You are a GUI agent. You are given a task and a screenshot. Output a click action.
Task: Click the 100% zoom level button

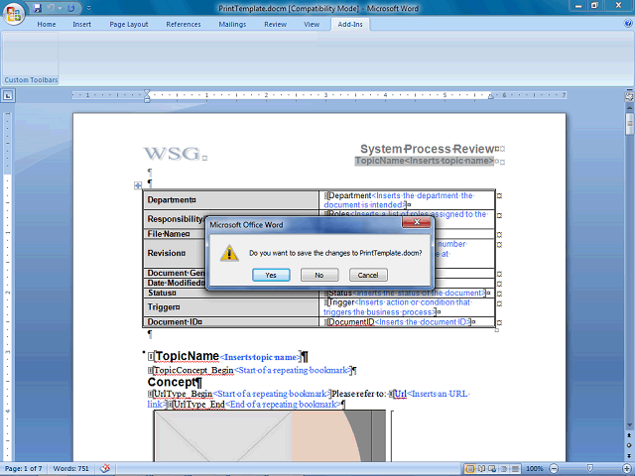point(535,469)
